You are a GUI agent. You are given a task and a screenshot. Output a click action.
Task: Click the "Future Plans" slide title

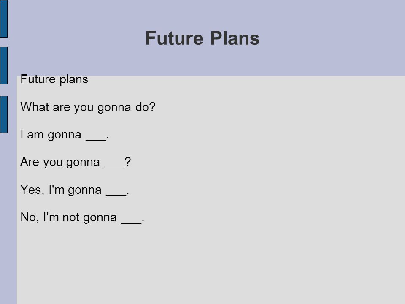[202, 38]
